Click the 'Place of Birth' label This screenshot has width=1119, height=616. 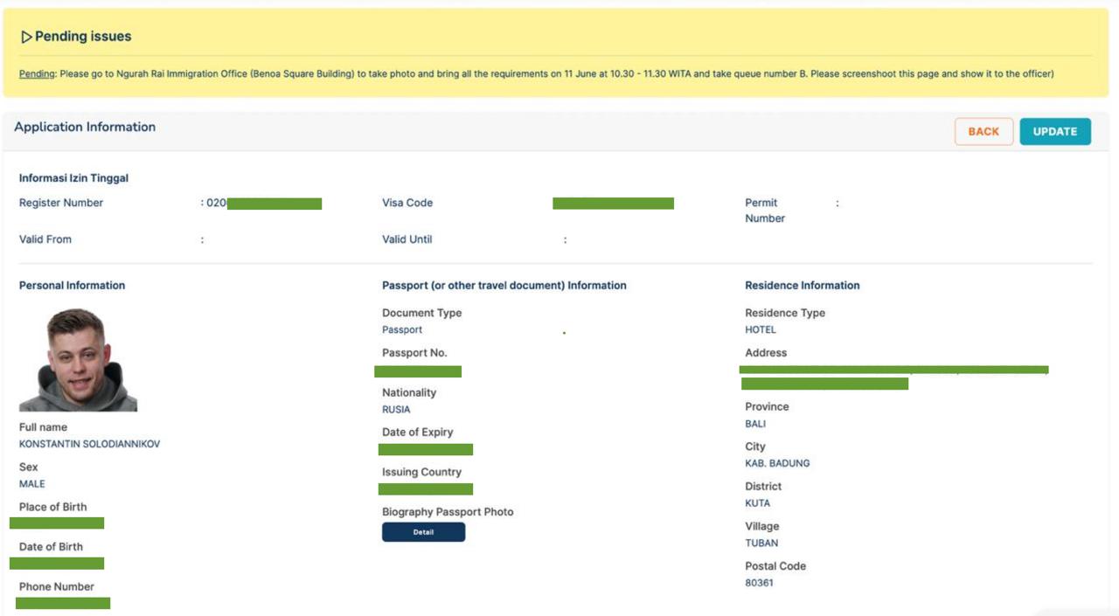(x=53, y=507)
